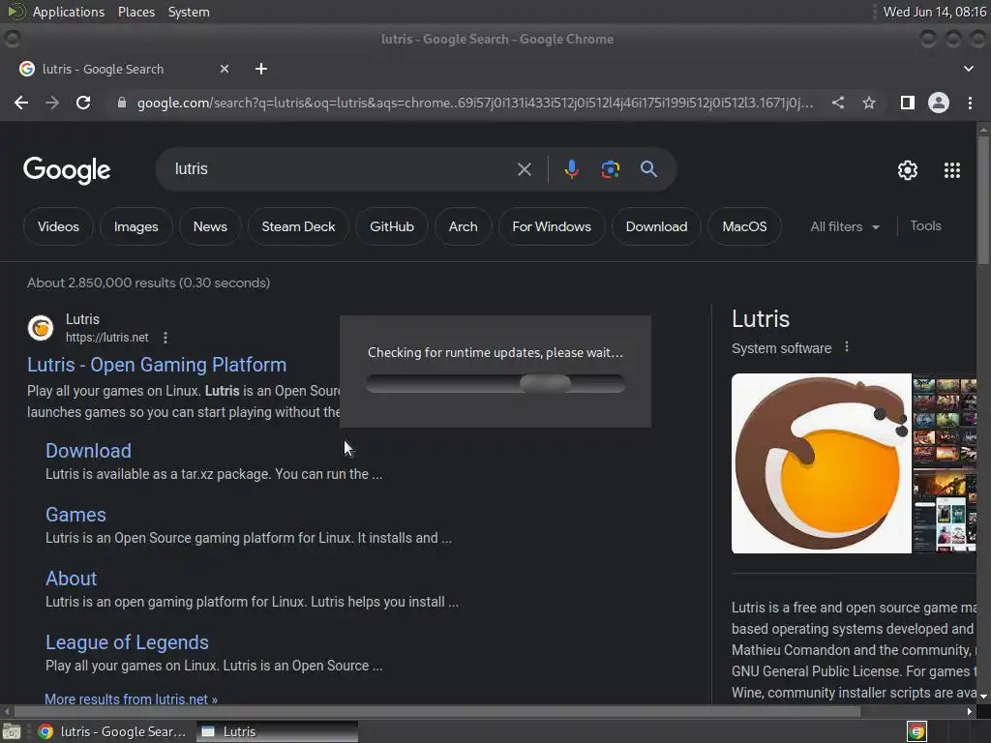This screenshot has height=743, width=991.
Task: Share this page from the address bar
Action: click(838, 103)
